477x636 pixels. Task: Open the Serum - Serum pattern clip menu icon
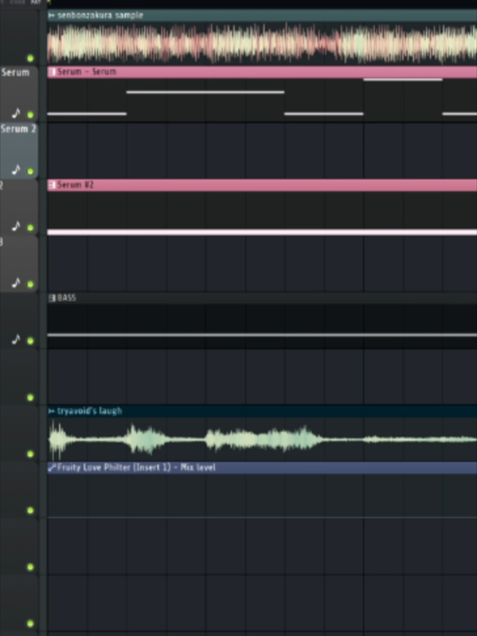point(52,72)
